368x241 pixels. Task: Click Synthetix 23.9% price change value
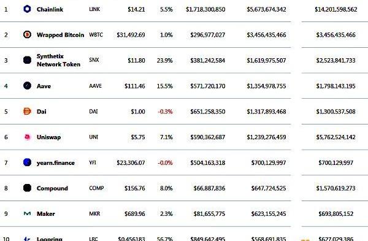coord(165,61)
